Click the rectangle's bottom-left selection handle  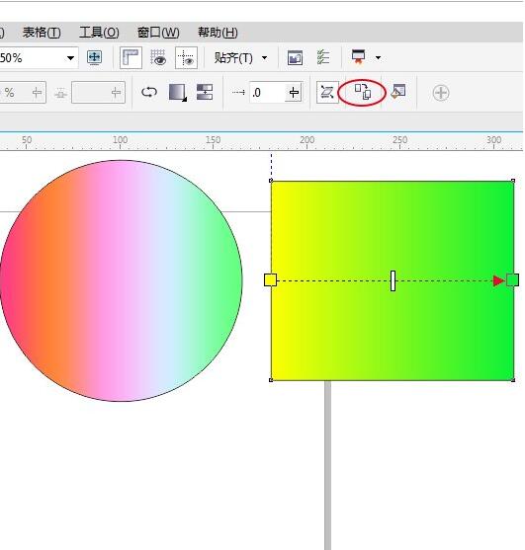(x=271, y=380)
